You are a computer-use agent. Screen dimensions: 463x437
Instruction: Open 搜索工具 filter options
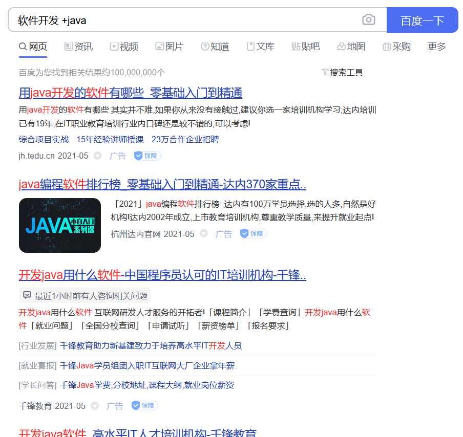point(343,72)
